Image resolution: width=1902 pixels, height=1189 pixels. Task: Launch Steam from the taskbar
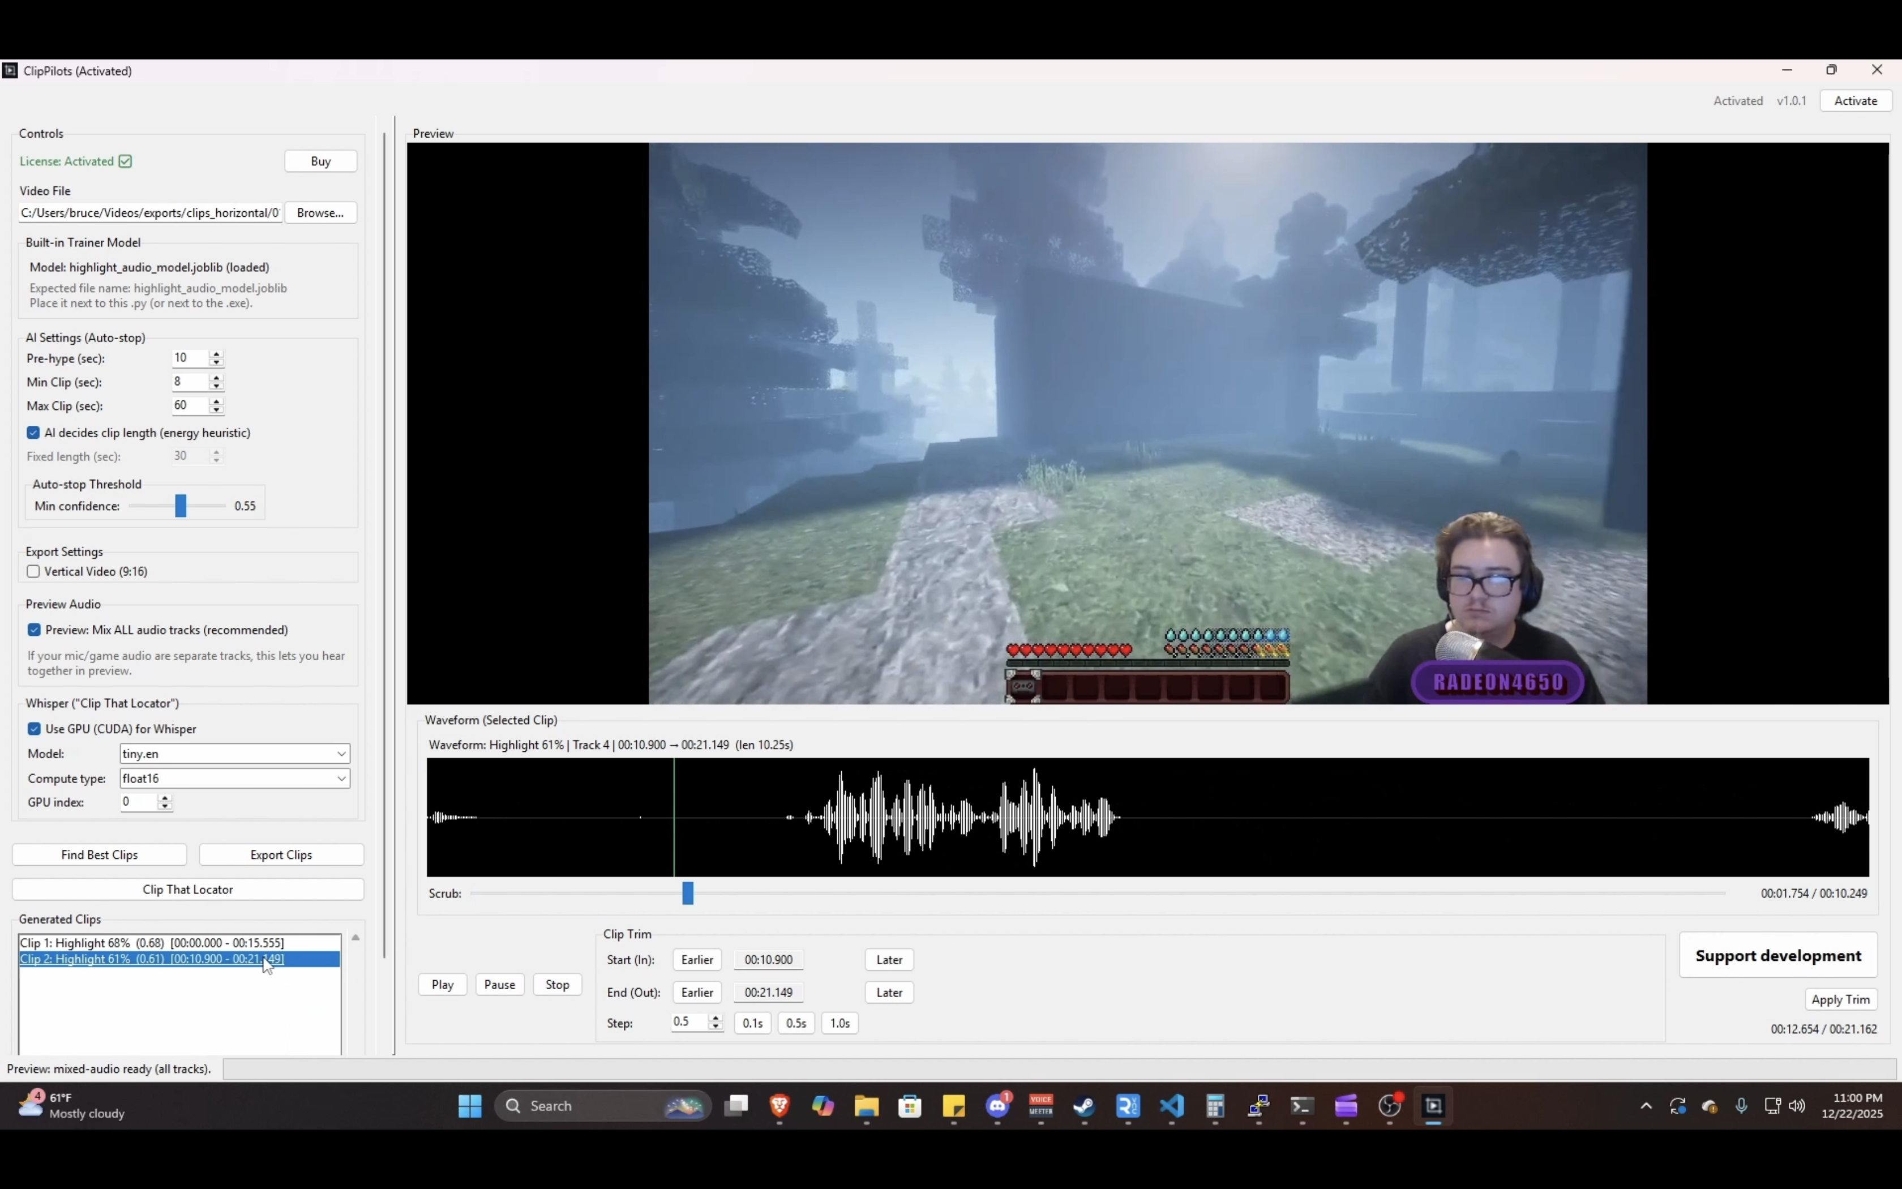pos(1085,1106)
